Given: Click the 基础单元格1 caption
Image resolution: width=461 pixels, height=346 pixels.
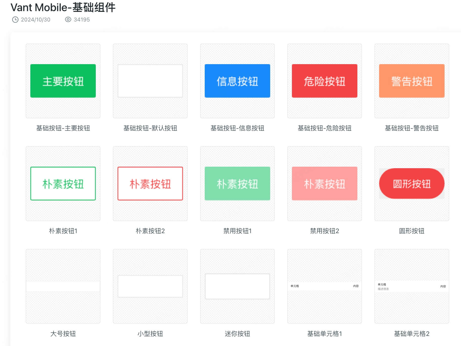Looking at the screenshot, I should click(x=325, y=334).
